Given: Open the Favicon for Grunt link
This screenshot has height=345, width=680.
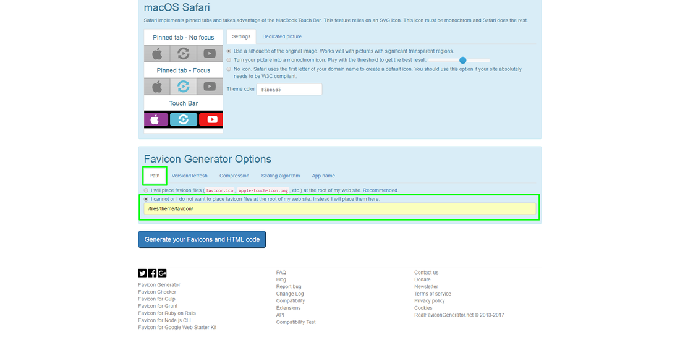Looking at the screenshot, I should 158,307.
